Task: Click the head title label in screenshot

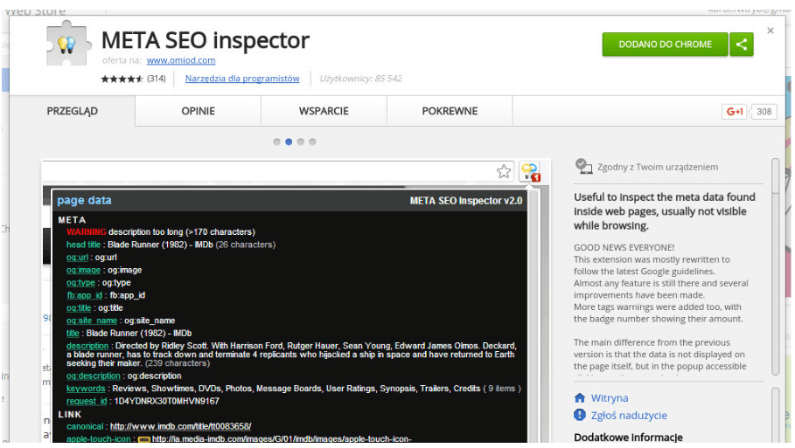Action: (84, 245)
